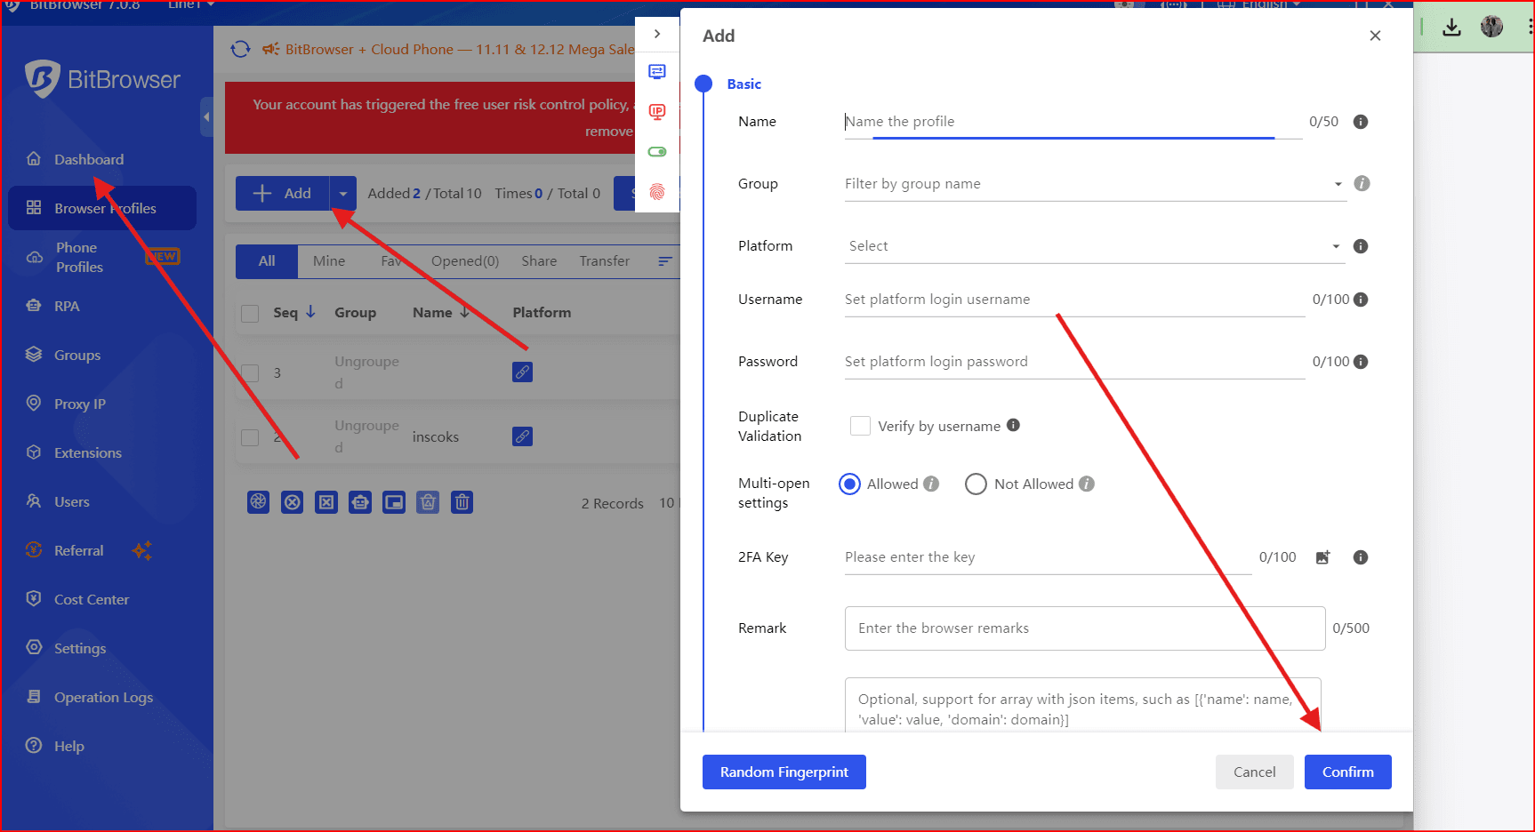Click the browser download icon

(1451, 28)
